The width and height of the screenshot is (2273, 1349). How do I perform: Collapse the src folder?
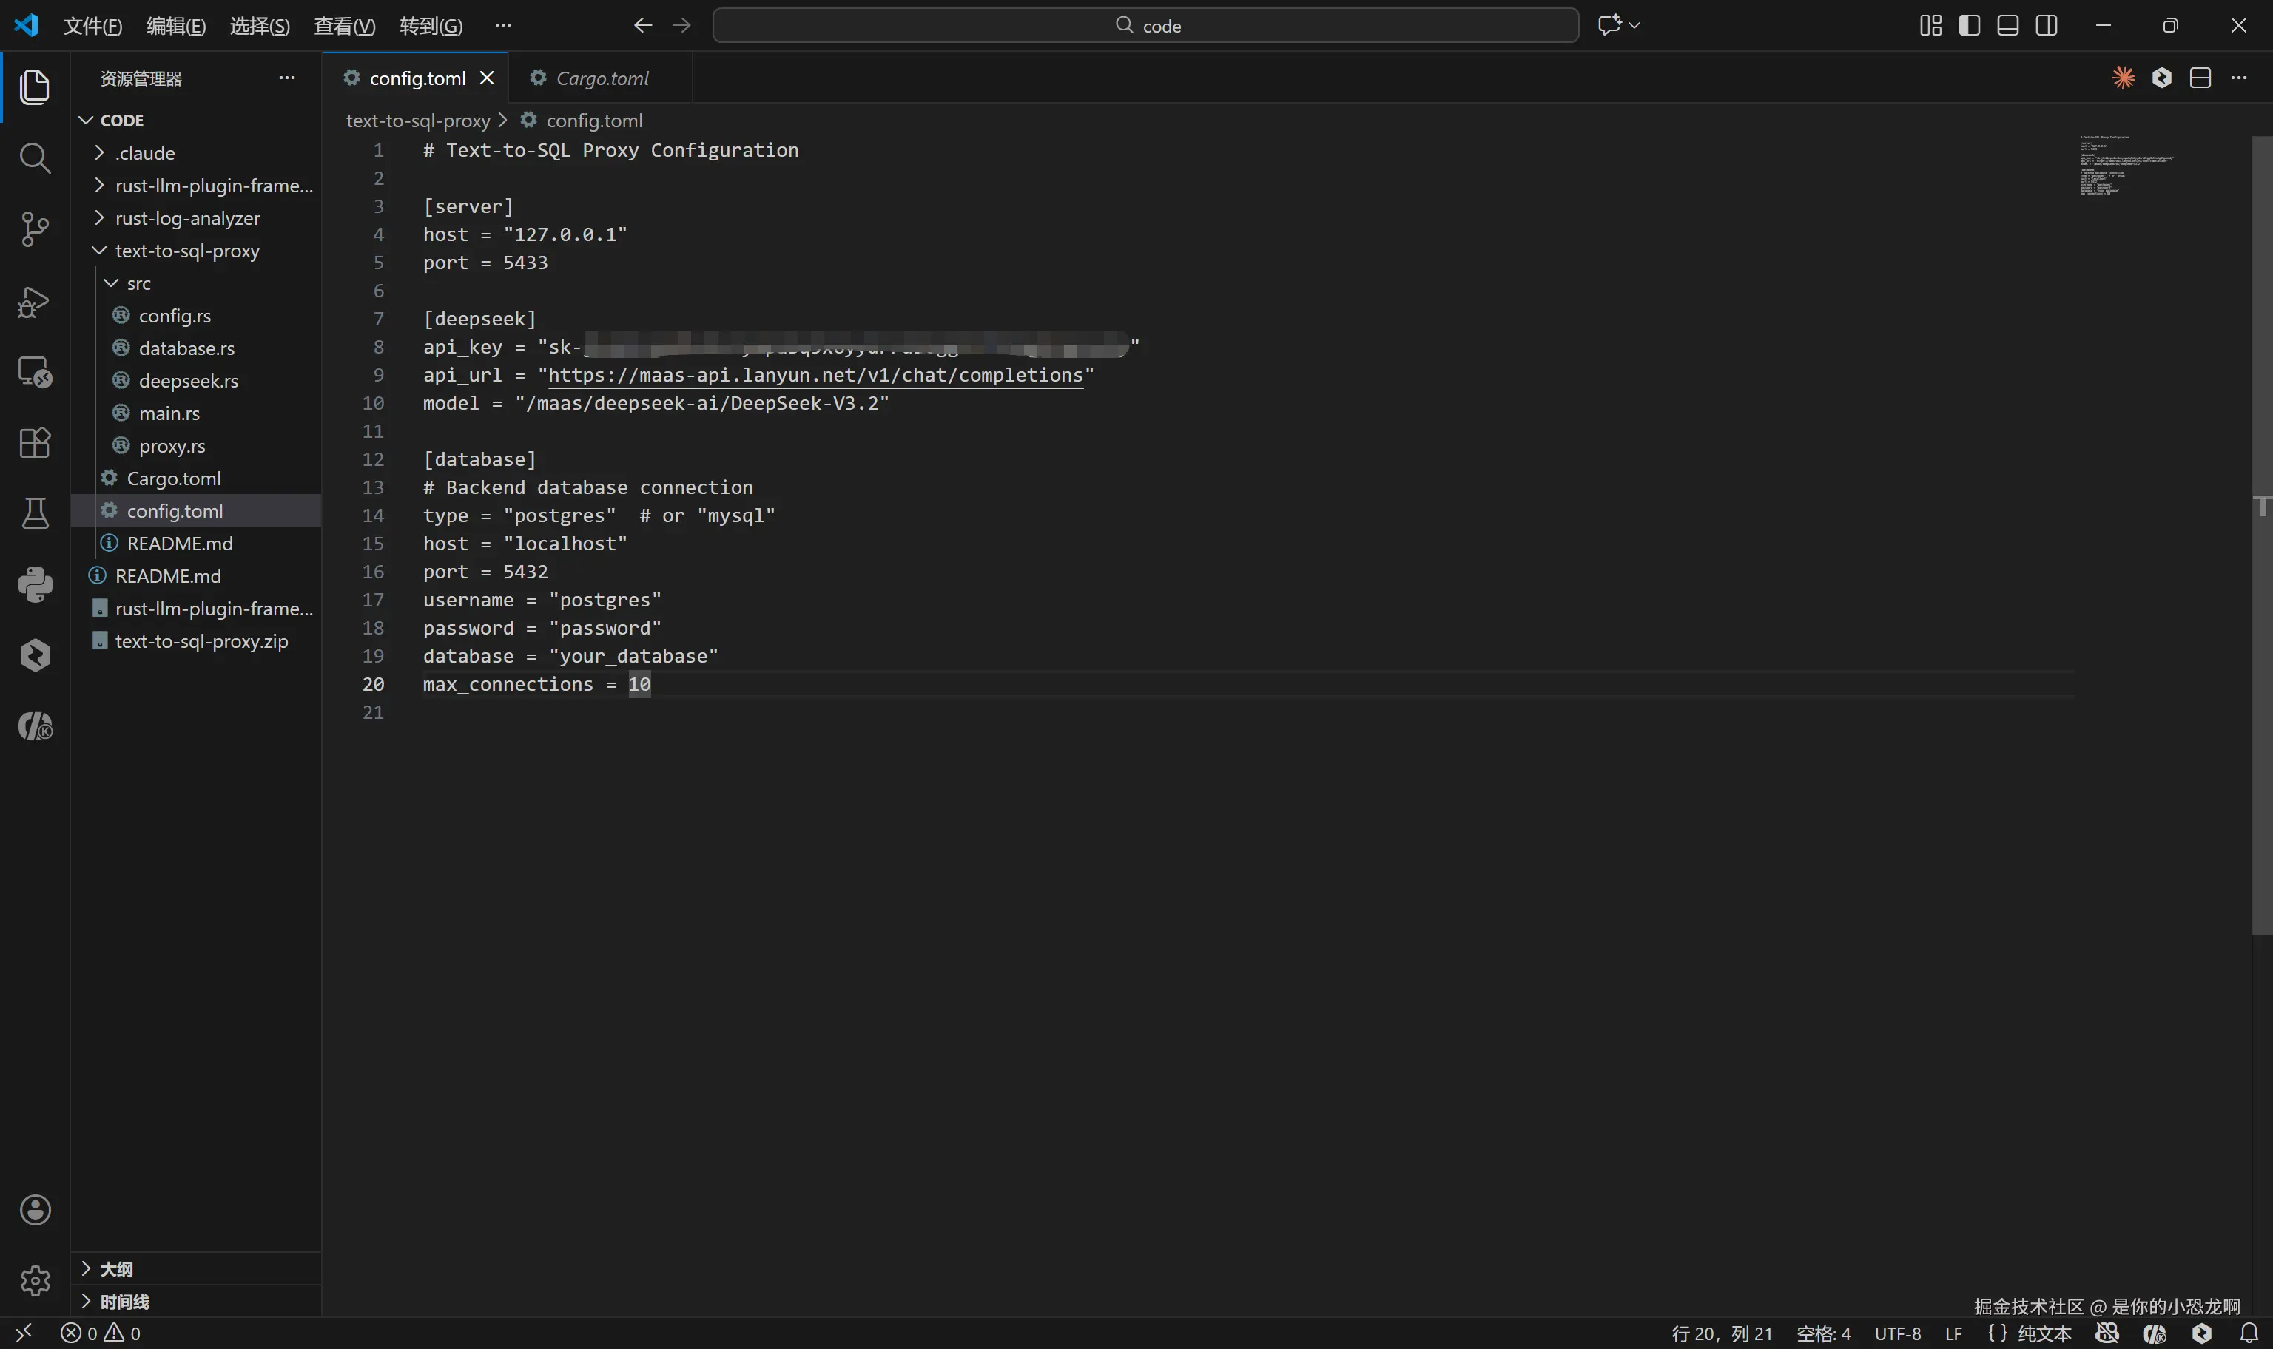[x=138, y=283]
